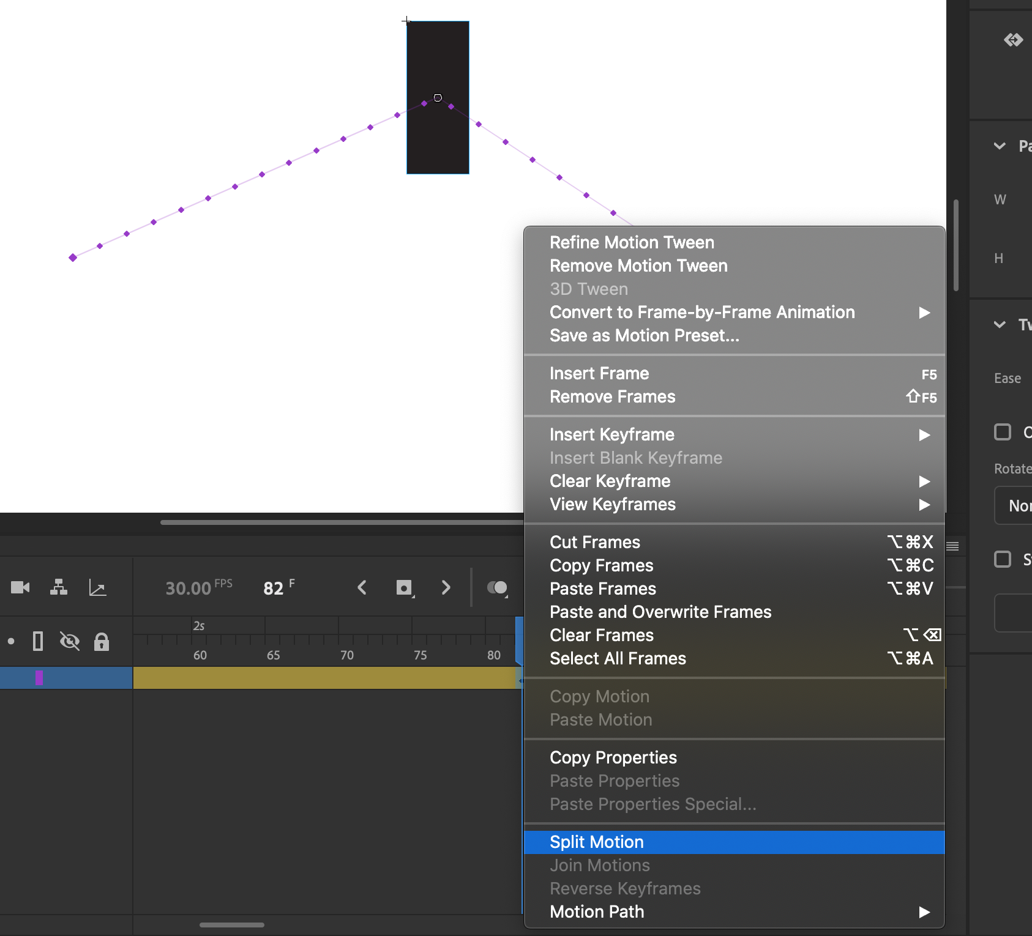Hide all layers with the eye toggle
The width and height of the screenshot is (1032, 936).
click(70, 641)
